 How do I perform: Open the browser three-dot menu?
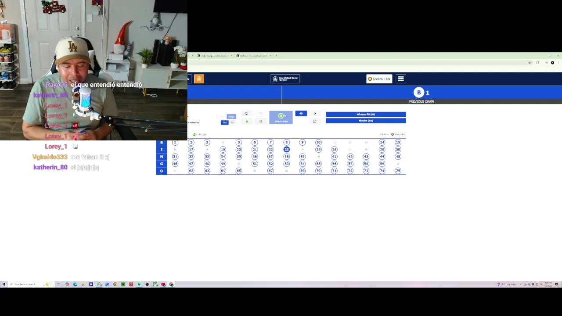558,63
